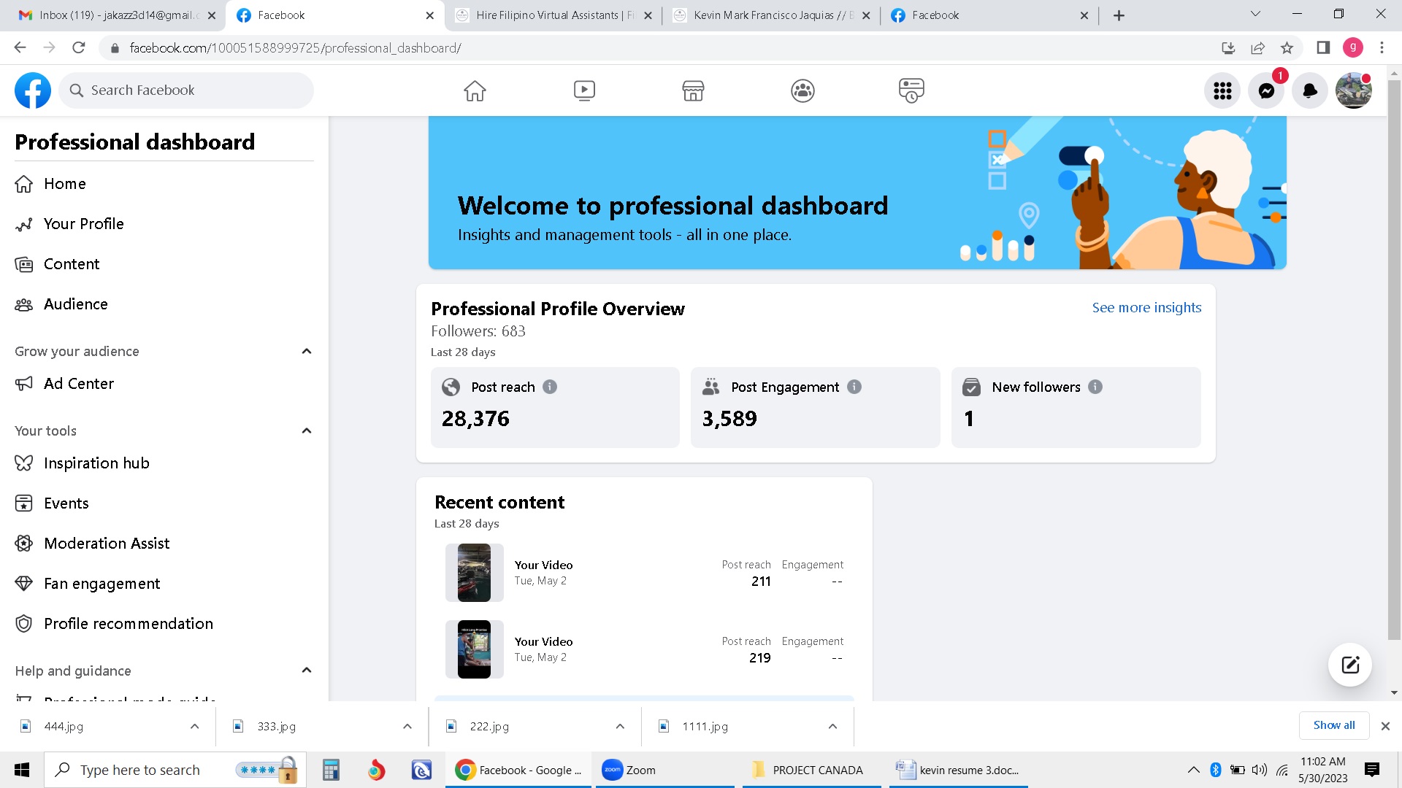This screenshot has width=1402, height=788.
Task: Open Facebook Home icon in top navigation
Action: [x=475, y=90]
